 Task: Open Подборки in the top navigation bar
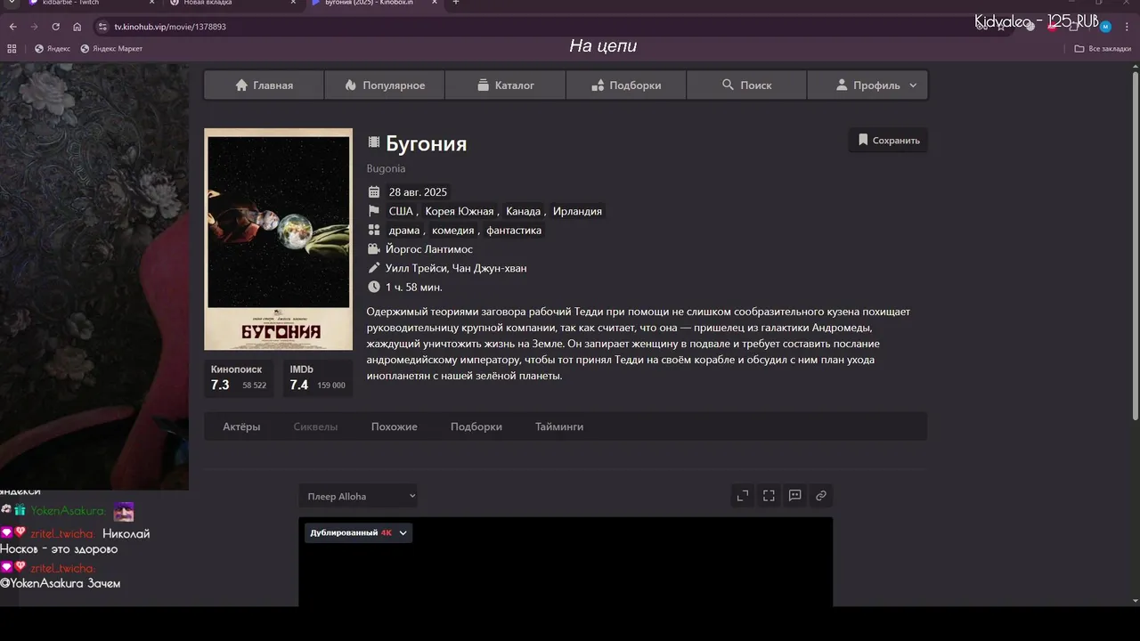point(626,85)
